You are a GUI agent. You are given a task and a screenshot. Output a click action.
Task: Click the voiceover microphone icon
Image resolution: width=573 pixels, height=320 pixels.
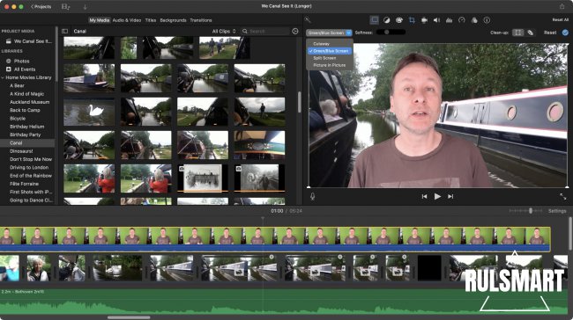point(312,196)
